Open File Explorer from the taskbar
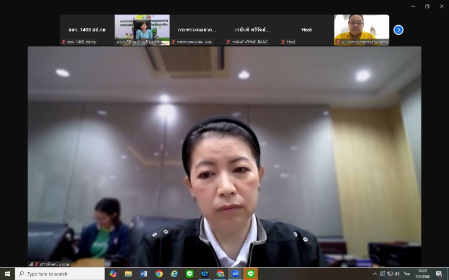The height and width of the screenshot is (280, 449). (x=129, y=274)
